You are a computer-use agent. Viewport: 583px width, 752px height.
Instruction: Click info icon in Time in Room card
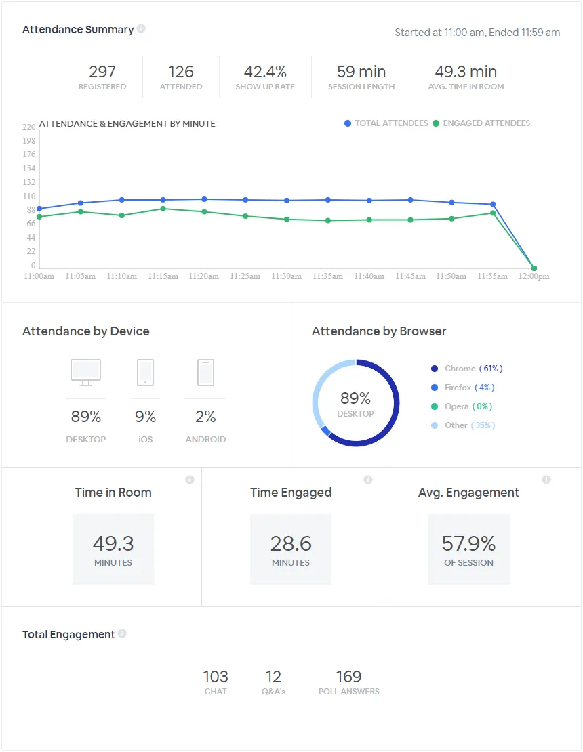[x=190, y=480]
